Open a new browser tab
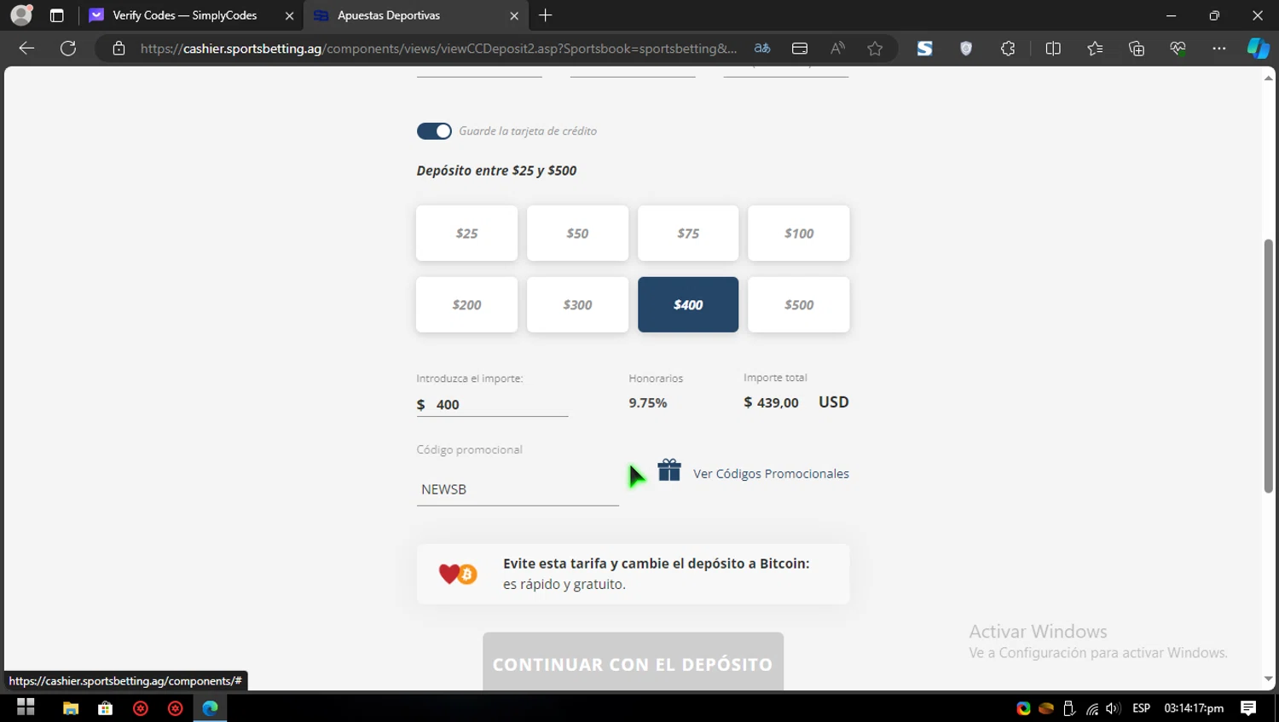The image size is (1279, 722). click(546, 15)
